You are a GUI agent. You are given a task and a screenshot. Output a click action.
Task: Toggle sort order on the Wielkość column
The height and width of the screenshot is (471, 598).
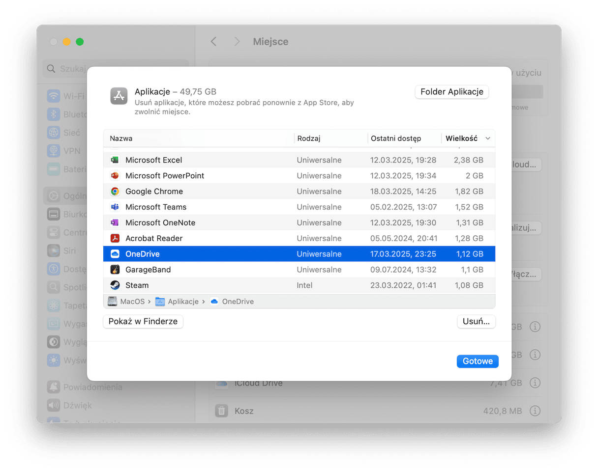pyautogui.click(x=468, y=139)
